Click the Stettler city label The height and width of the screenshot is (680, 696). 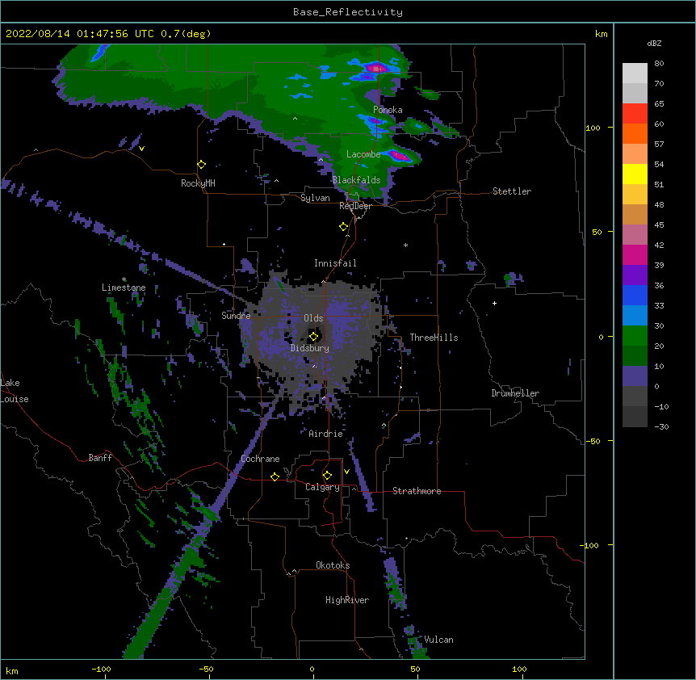click(x=512, y=191)
